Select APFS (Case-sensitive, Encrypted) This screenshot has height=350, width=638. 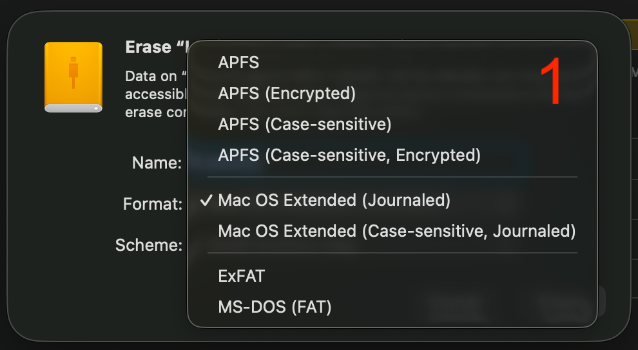click(x=349, y=155)
